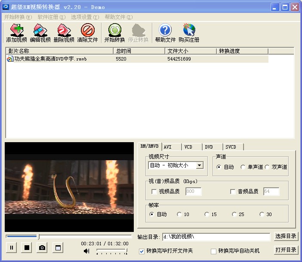Switch to the RM/RMVB tab

coord(149,146)
